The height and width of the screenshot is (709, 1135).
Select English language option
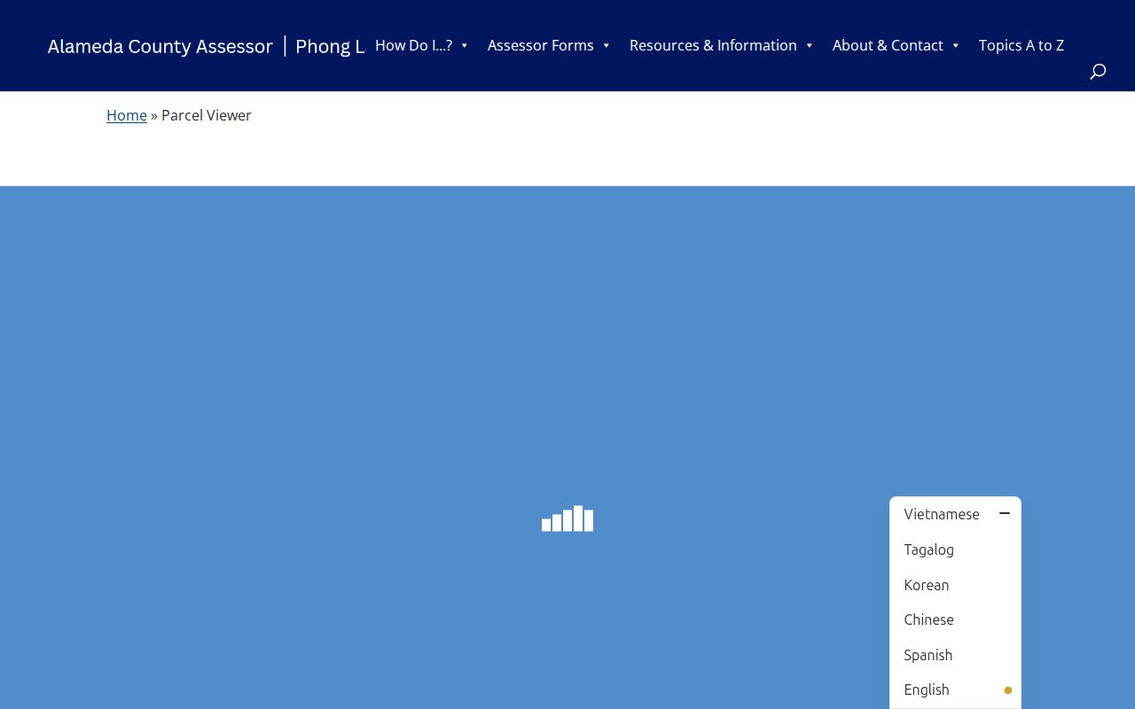pyautogui.click(x=927, y=690)
